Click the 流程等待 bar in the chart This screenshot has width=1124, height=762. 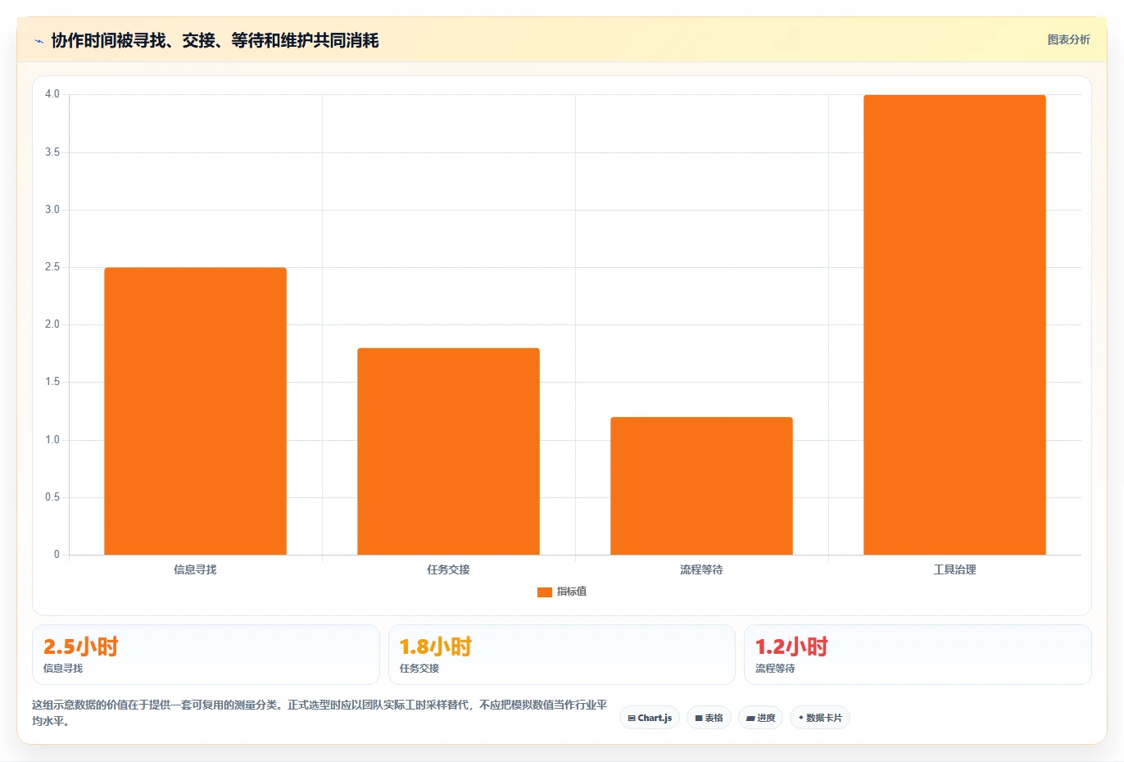click(x=701, y=486)
